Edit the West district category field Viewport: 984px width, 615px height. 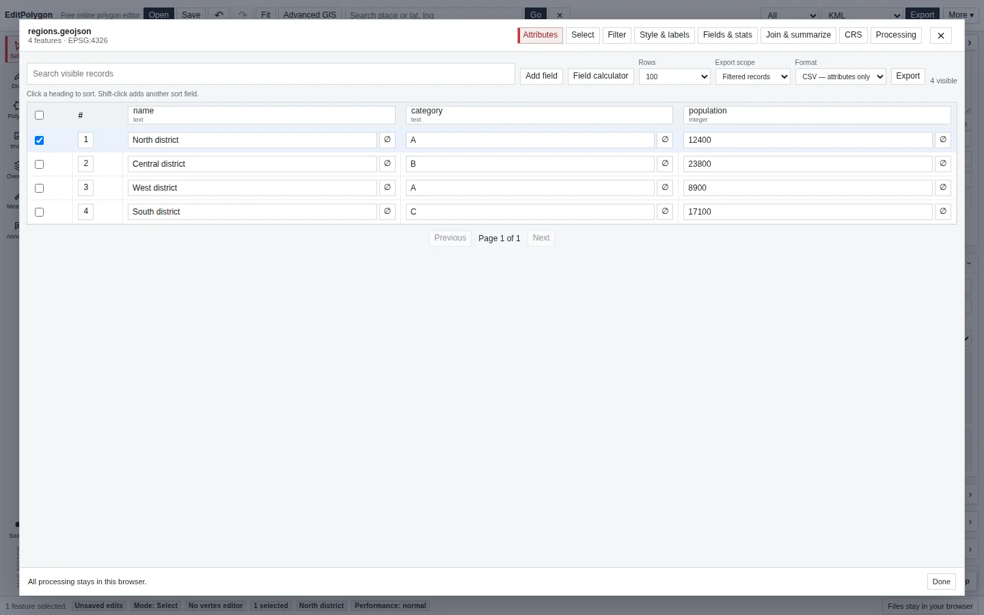530,188
